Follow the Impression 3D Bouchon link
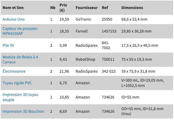The image size is (174, 120). [x=23, y=111]
